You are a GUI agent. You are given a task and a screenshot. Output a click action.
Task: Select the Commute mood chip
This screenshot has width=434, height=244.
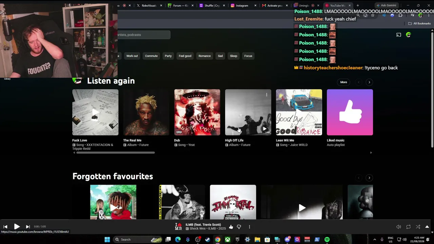pos(151,56)
